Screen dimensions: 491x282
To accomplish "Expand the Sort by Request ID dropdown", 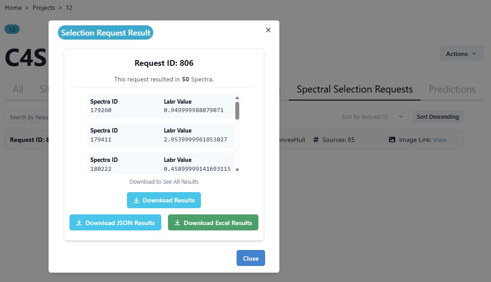I will (x=372, y=117).
